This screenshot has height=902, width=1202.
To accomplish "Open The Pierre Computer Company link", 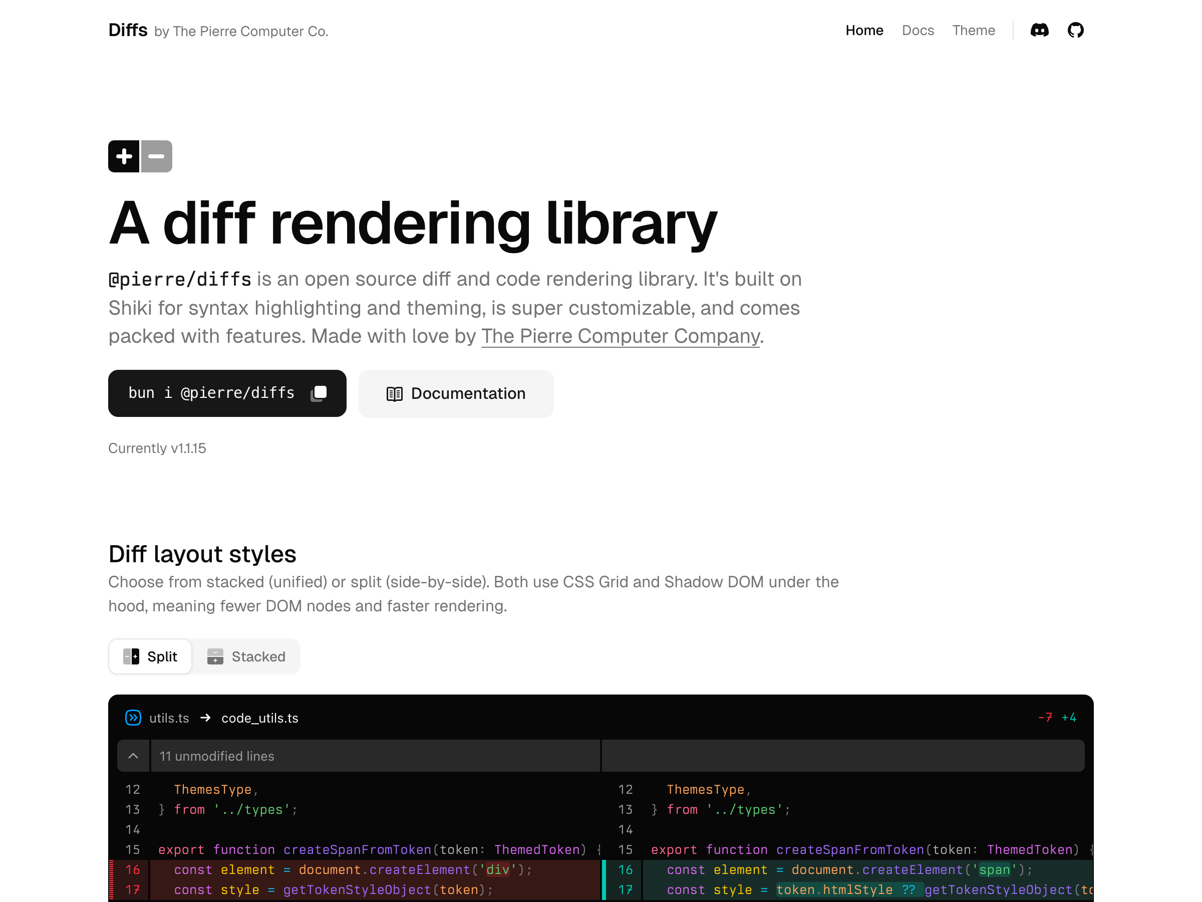I will (x=620, y=336).
